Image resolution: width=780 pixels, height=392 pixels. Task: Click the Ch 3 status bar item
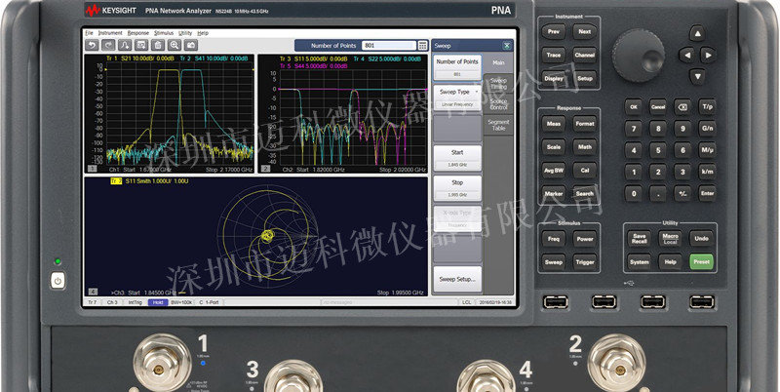[x=112, y=302]
